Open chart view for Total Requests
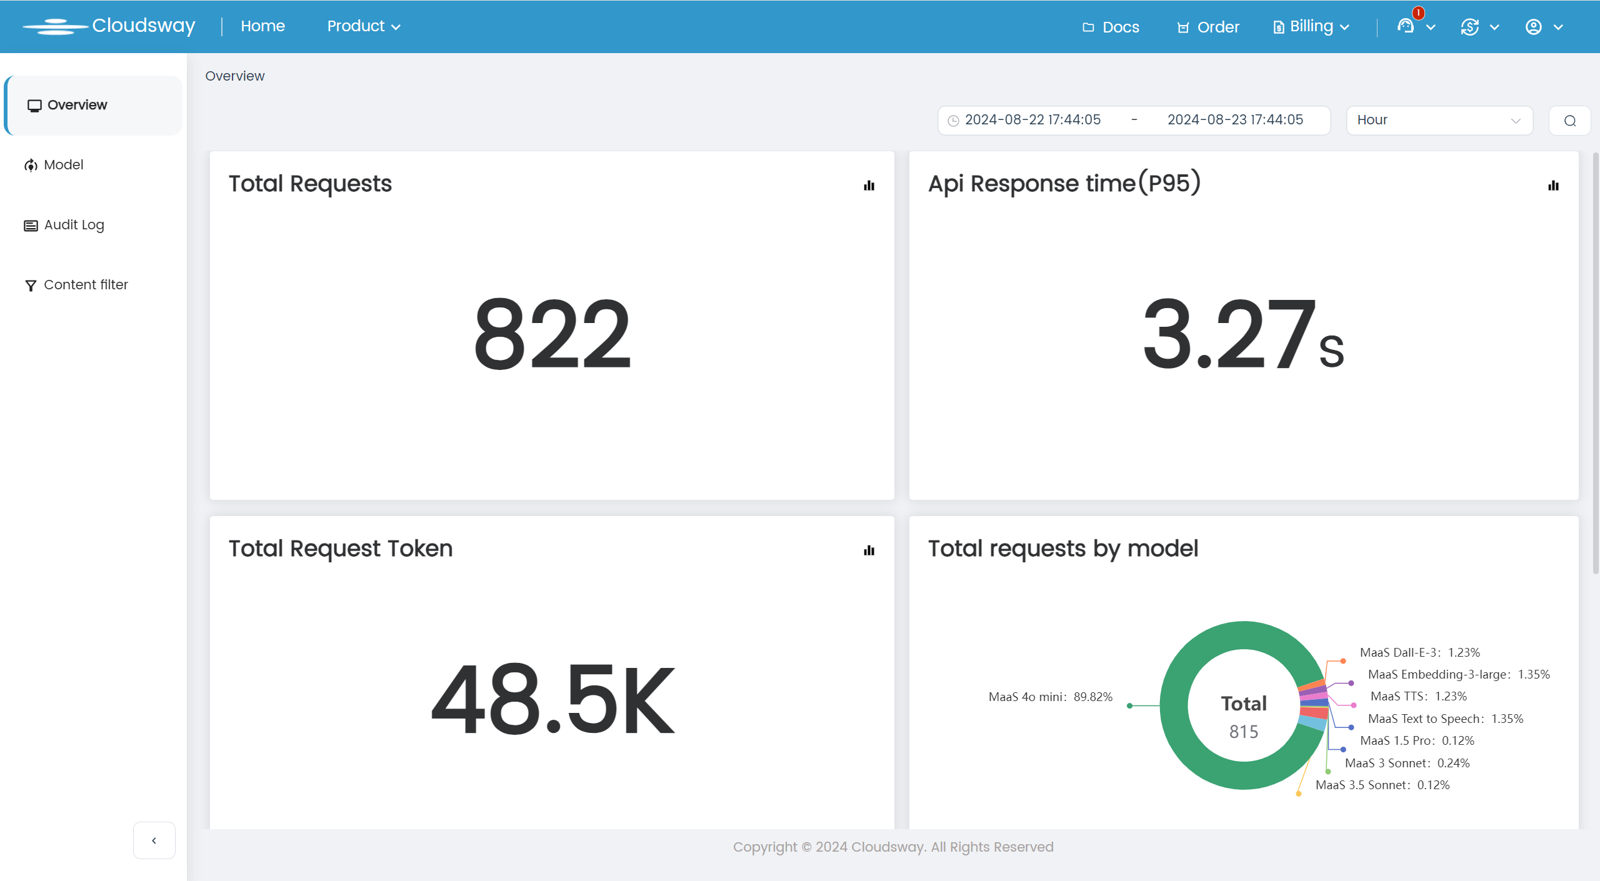Viewport: 1600px width, 881px height. pos(869,186)
